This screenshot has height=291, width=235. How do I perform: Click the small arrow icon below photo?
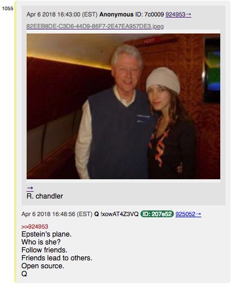coord(30,188)
